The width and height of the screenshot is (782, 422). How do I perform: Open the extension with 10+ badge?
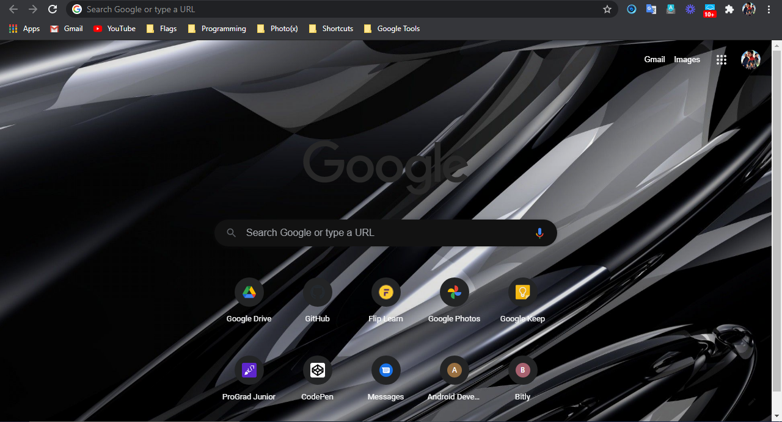[709, 10]
